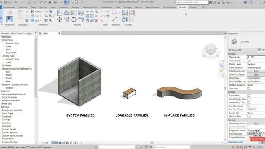Open the Annotate ribbon tab
This screenshot has width=265, height=149.
[64, 7]
